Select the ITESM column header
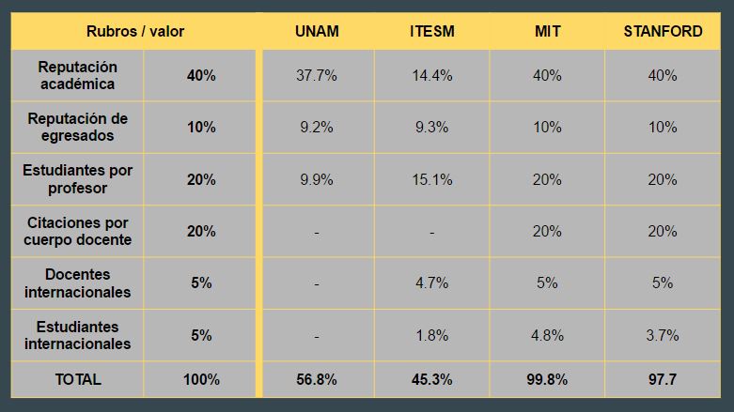The height and width of the screenshot is (412, 734). [431, 31]
